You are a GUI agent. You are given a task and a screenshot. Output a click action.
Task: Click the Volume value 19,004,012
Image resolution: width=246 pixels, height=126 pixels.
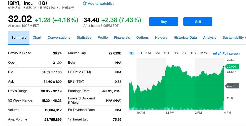pyautogui.click(x=53, y=110)
